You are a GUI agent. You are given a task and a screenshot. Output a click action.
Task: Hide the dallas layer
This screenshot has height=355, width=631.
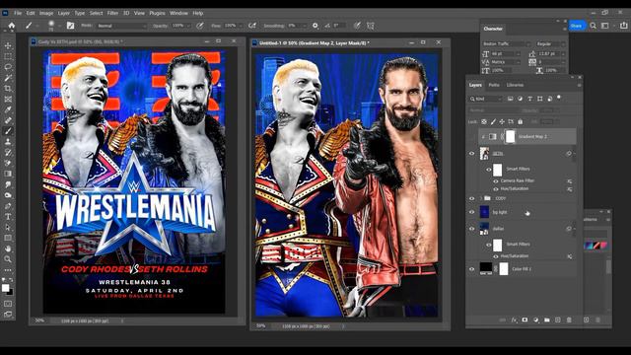(471, 229)
